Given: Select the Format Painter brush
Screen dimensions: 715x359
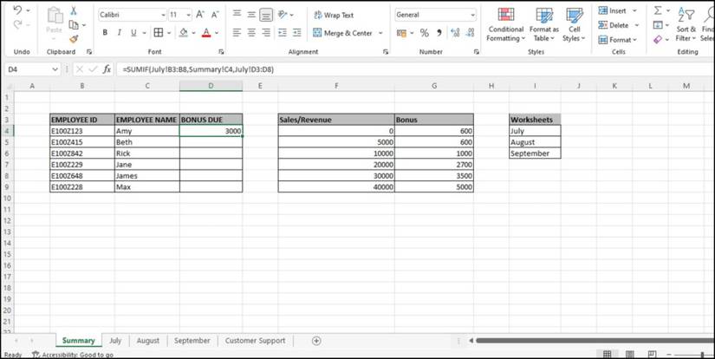Looking at the screenshot, I should point(74,39).
